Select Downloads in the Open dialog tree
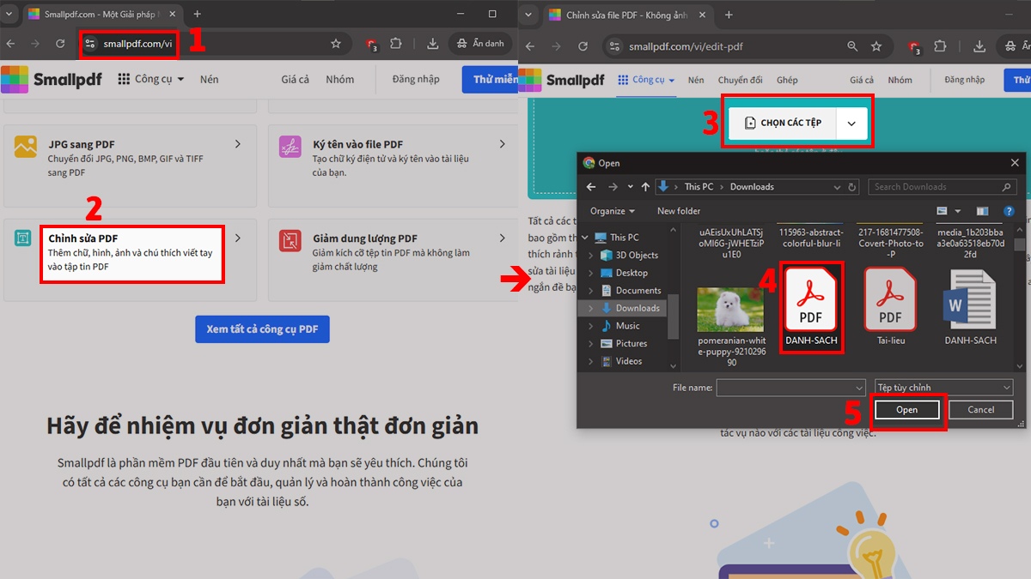The width and height of the screenshot is (1031, 579). coord(638,308)
